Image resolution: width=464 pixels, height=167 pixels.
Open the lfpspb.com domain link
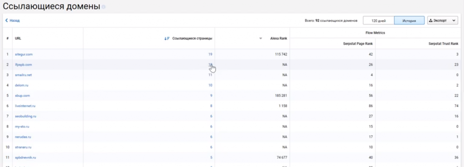pos(24,64)
